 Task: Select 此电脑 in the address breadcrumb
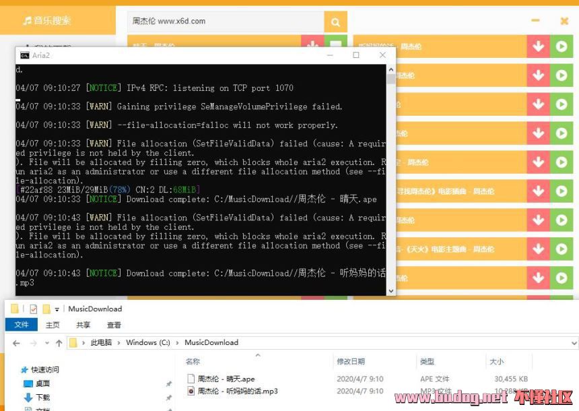[101, 343]
